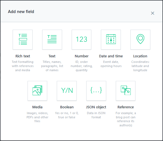Select the Media images icon
This screenshot has width=163, height=141.
click(x=37, y=91)
